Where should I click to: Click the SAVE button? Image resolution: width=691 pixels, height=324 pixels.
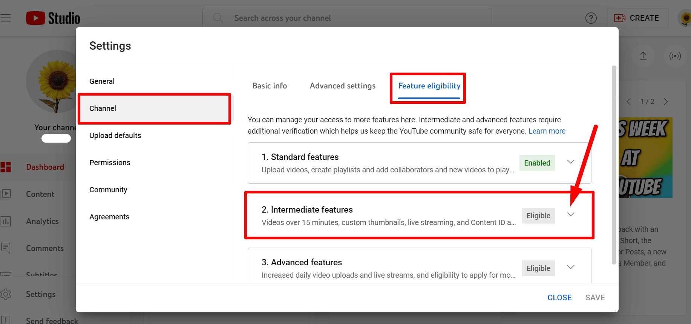point(595,298)
